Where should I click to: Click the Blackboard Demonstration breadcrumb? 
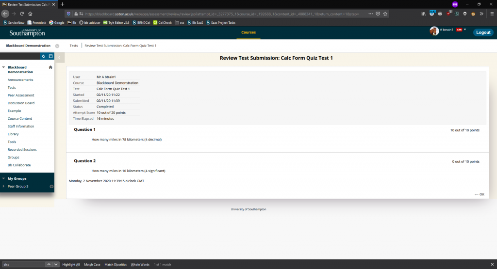coord(28,46)
